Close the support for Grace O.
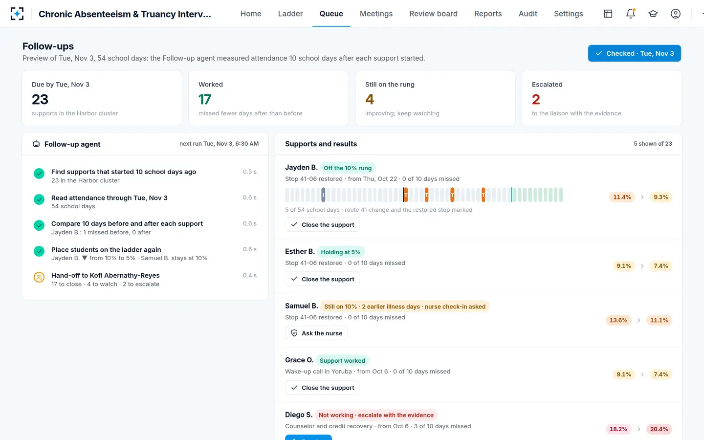704x440 pixels. tap(323, 388)
